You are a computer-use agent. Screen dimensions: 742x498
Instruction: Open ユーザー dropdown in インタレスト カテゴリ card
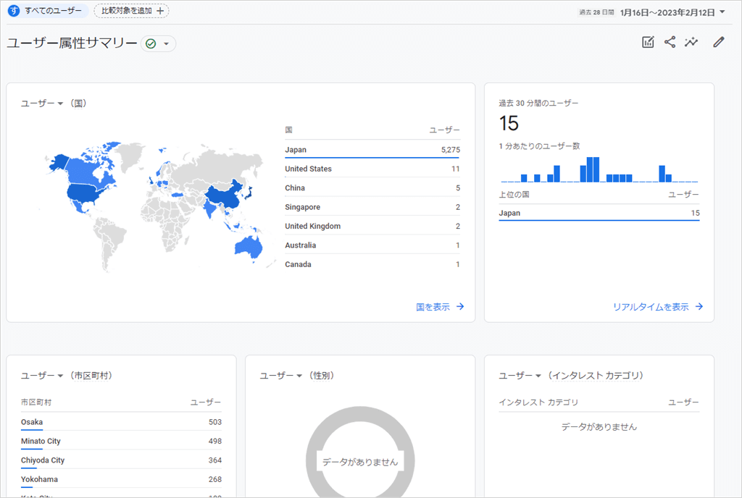(x=520, y=376)
